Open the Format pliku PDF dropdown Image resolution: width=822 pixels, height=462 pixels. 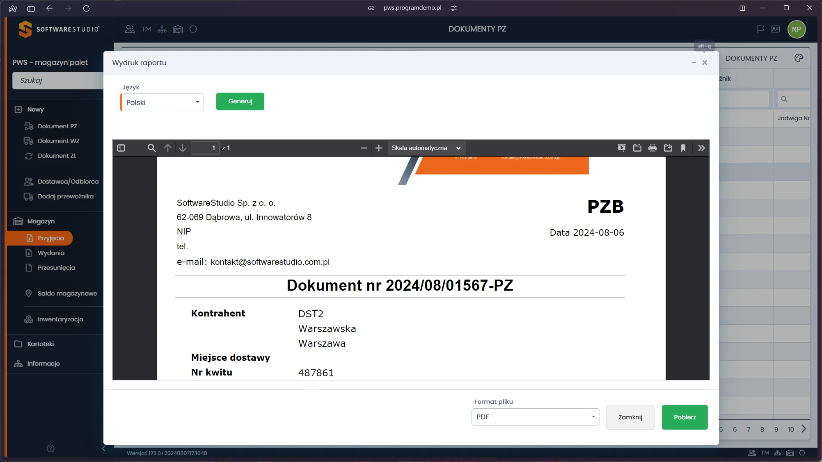(535, 417)
